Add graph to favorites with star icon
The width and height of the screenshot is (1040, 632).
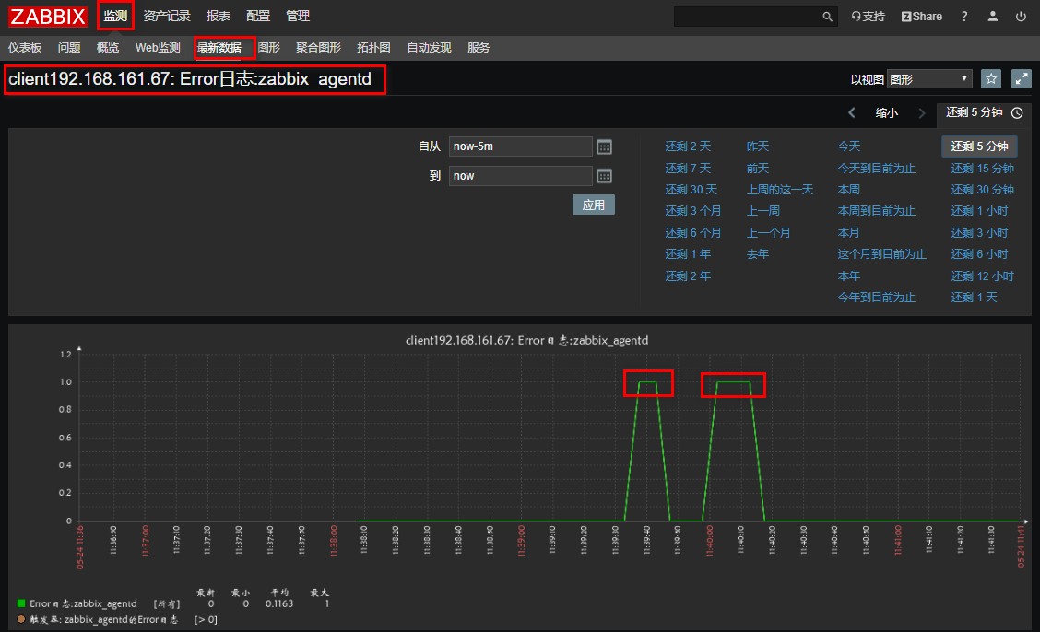tap(991, 79)
